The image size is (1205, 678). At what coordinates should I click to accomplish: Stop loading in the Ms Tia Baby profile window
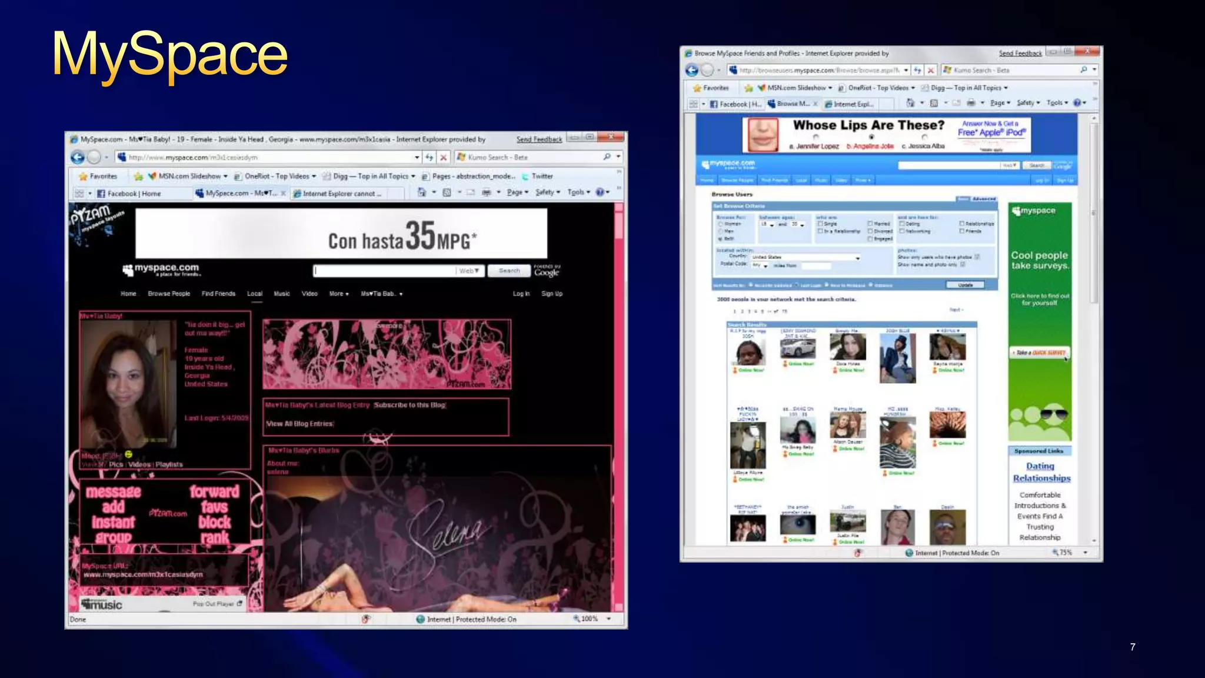pos(444,157)
